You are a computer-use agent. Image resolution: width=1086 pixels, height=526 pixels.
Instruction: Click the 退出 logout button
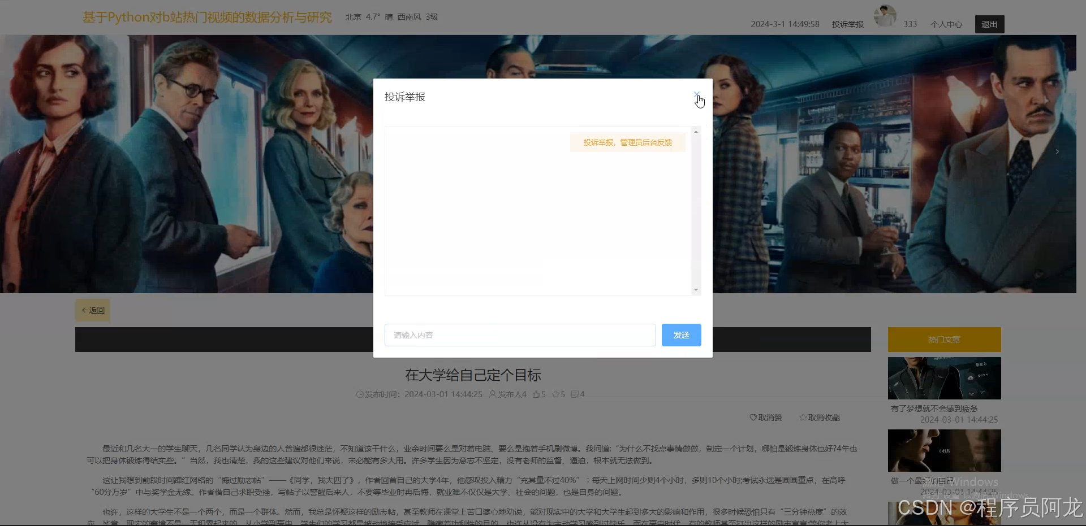point(989,24)
